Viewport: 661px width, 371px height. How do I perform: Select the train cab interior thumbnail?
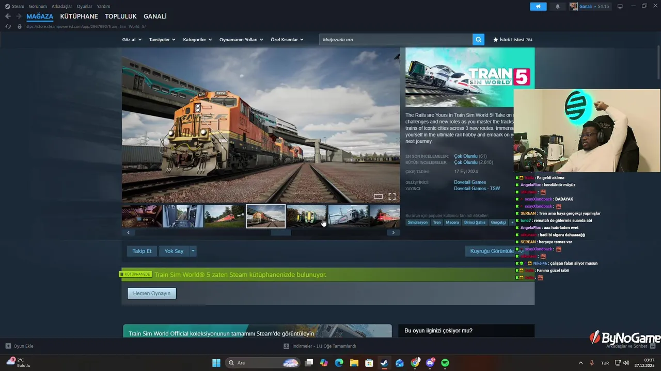[183, 216]
